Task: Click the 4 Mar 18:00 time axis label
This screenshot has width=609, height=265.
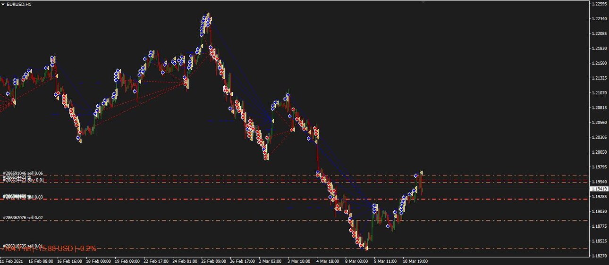Action: [x=328, y=261]
